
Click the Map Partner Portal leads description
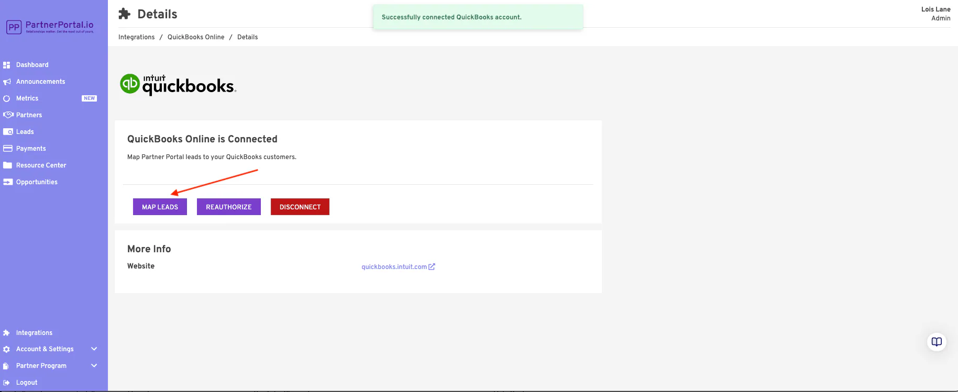pyautogui.click(x=212, y=157)
